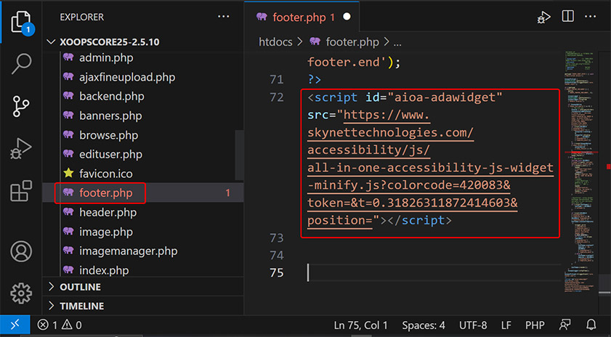
Task: Open the Source Control view icon
Action: pos(21,106)
